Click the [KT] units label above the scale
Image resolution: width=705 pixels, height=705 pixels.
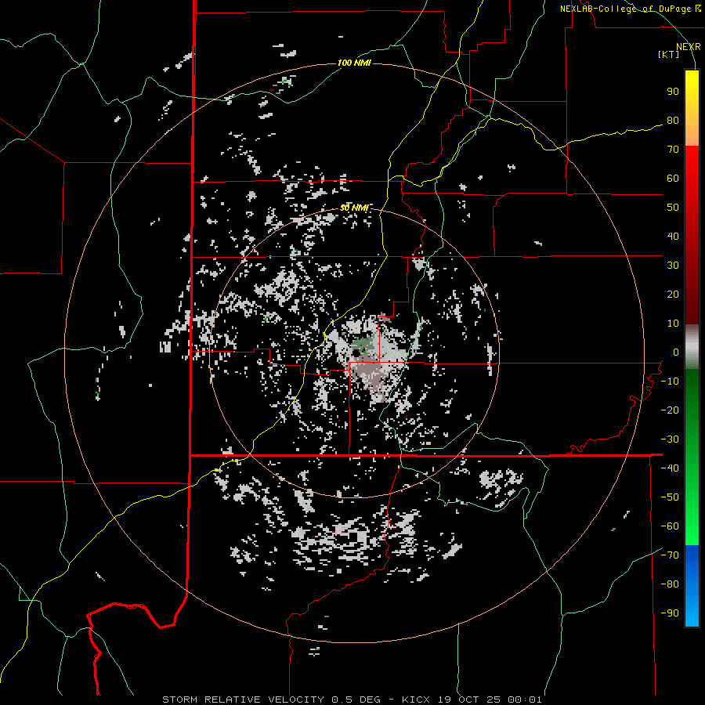tap(669, 54)
